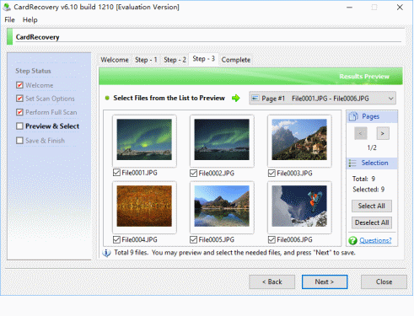Click the green help question mark icon

pos(352,240)
